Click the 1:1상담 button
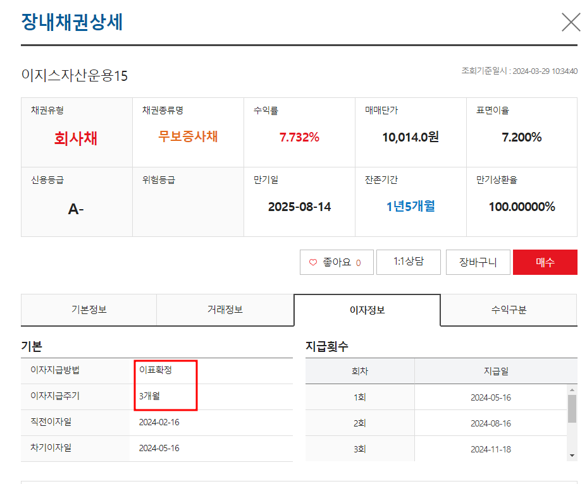The height and width of the screenshot is (484, 587). point(409,262)
